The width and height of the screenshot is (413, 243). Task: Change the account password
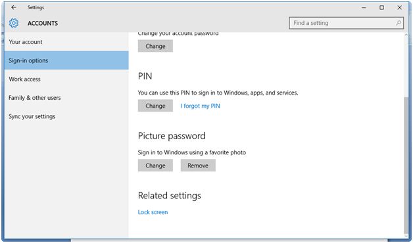155,46
